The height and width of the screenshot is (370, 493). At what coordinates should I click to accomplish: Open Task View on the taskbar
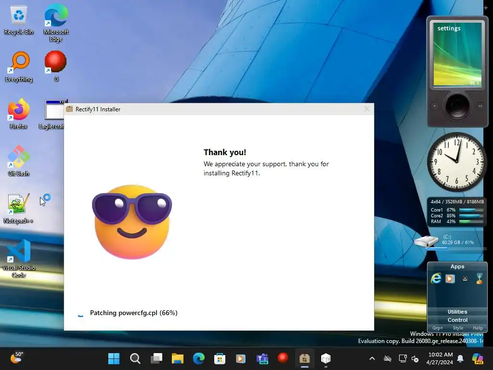tap(156, 358)
